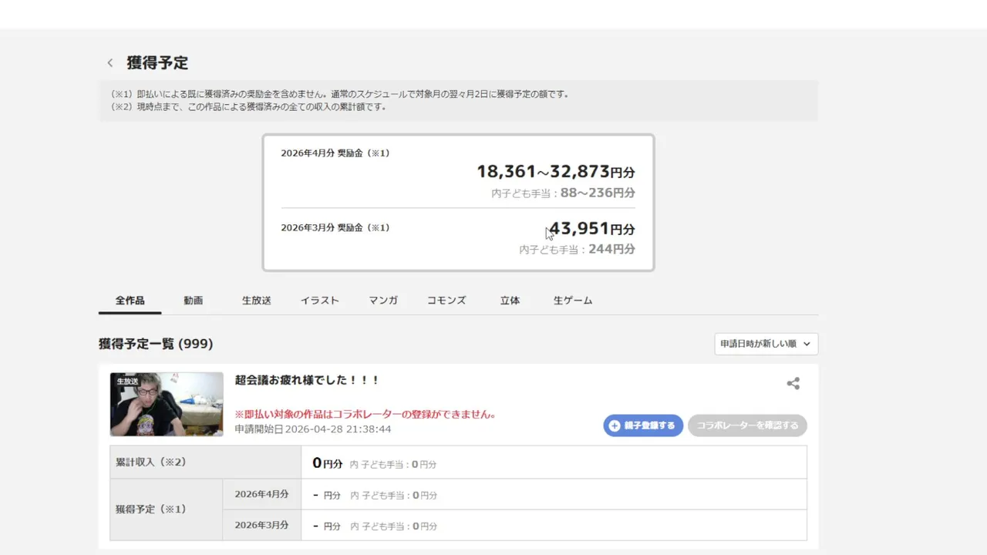This screenshot has width=987, height=555.
Task: Click the 2026年4月分 奨励金 amount range
Action: (555, 172)
